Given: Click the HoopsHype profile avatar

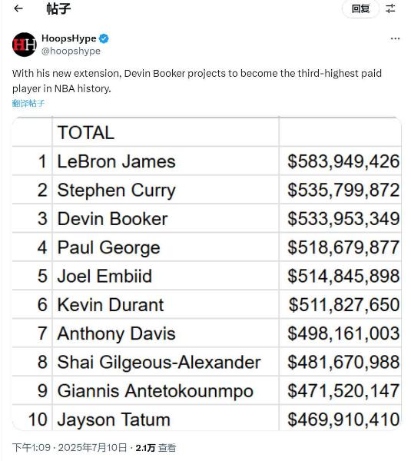Looking at the screenshot, I should (25, 45).
